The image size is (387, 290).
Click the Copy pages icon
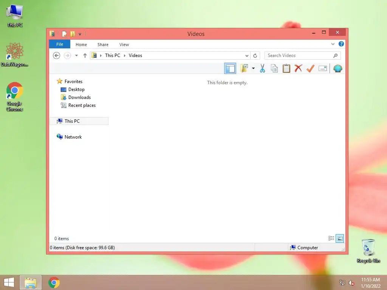pyautogui.click(x=274, y=68)
